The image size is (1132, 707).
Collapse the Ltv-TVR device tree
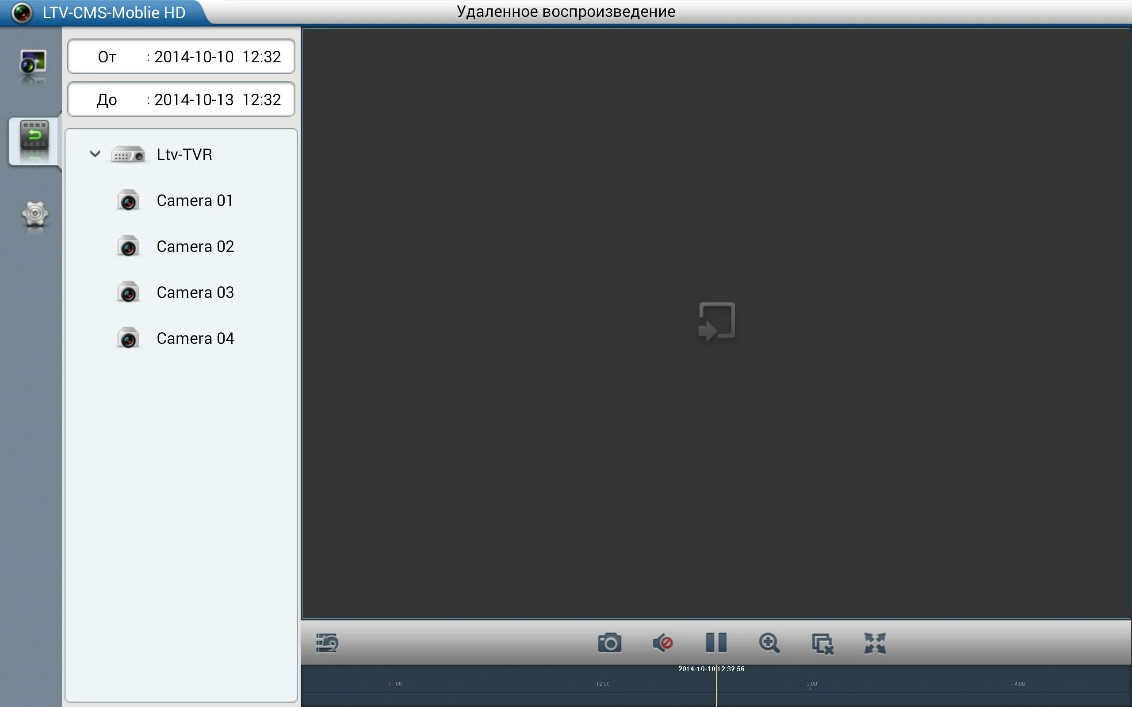click(x=95, y=154)
